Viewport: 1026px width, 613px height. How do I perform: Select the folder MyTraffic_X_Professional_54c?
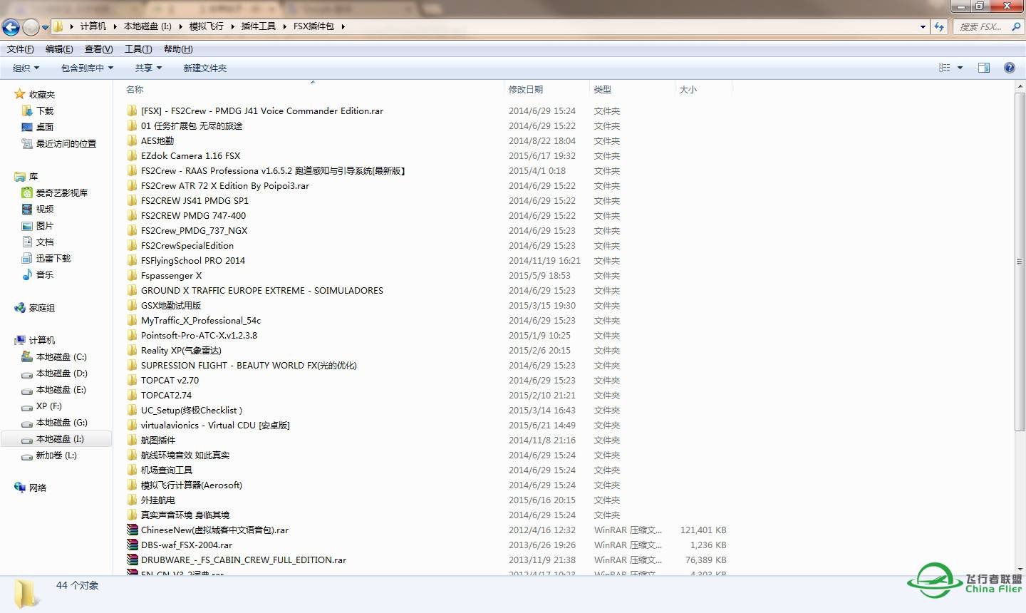(x=201, y=320)
